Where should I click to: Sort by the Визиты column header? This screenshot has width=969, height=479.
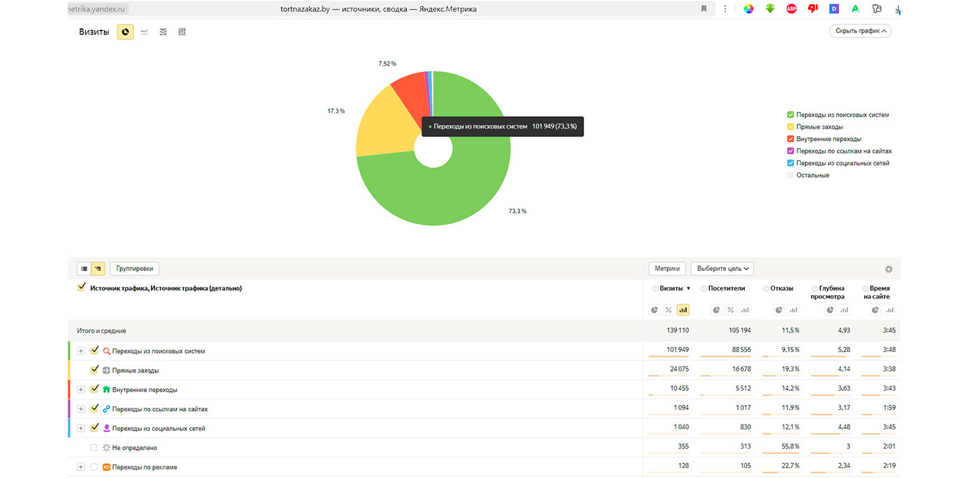(x=671, y=288)
